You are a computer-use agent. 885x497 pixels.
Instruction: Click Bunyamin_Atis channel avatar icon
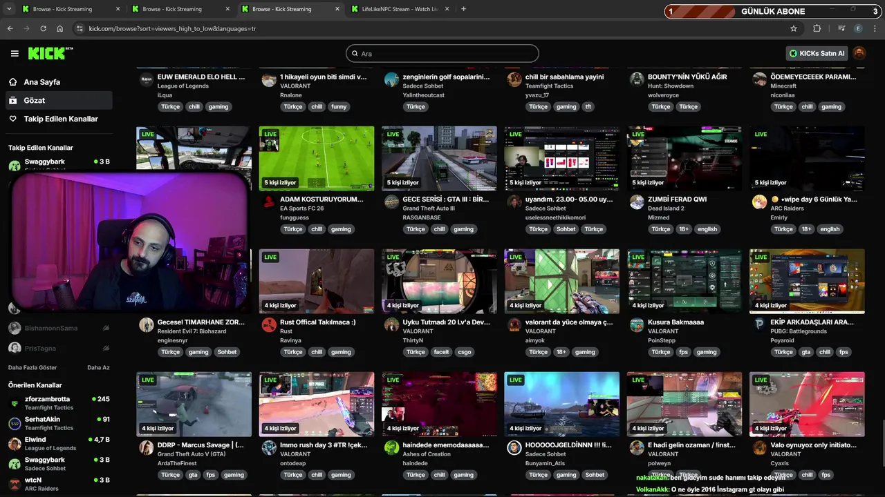(514, 448)
